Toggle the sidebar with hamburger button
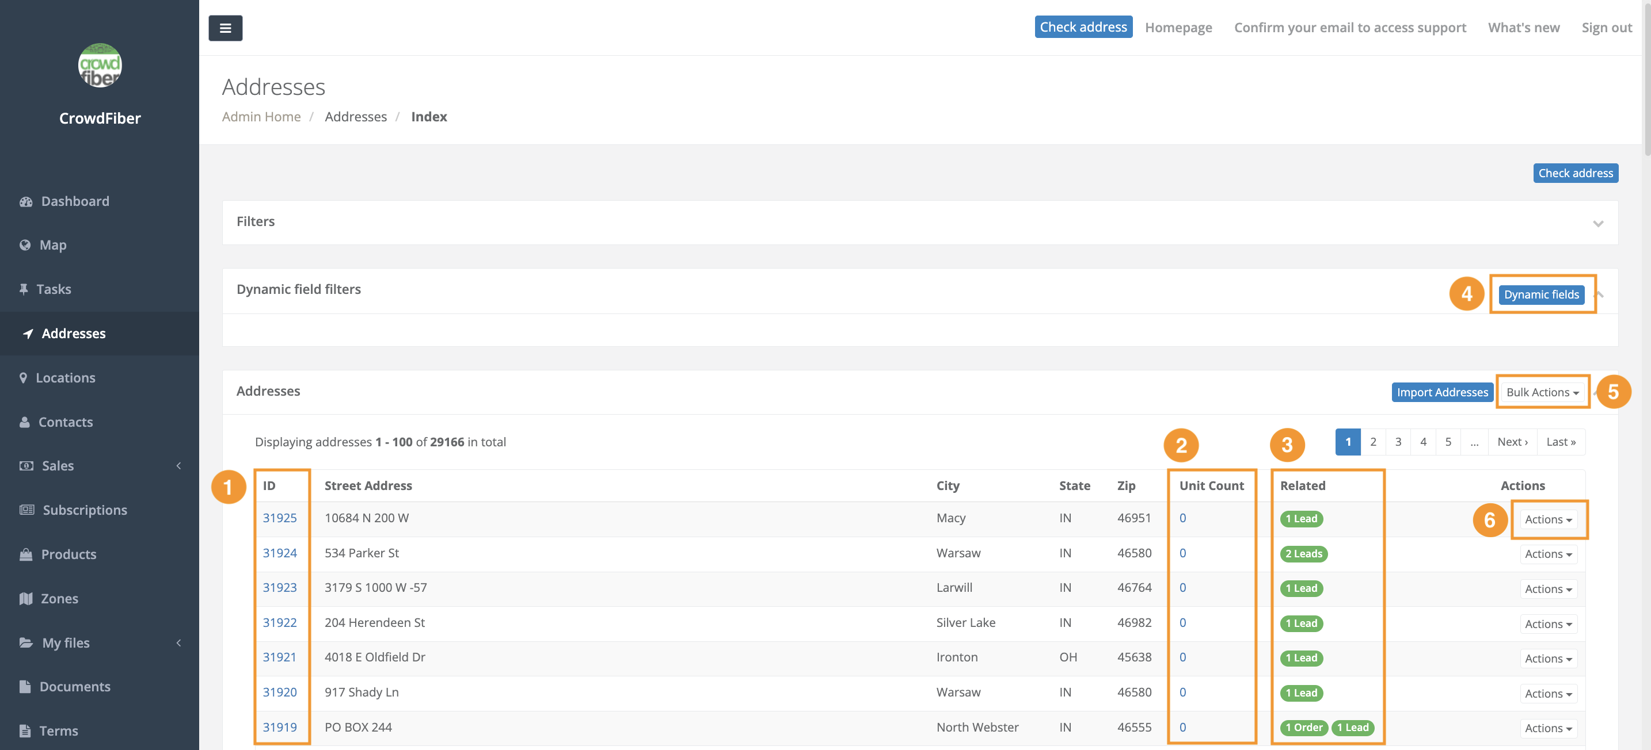The image size is (1651, 750). 225,28
